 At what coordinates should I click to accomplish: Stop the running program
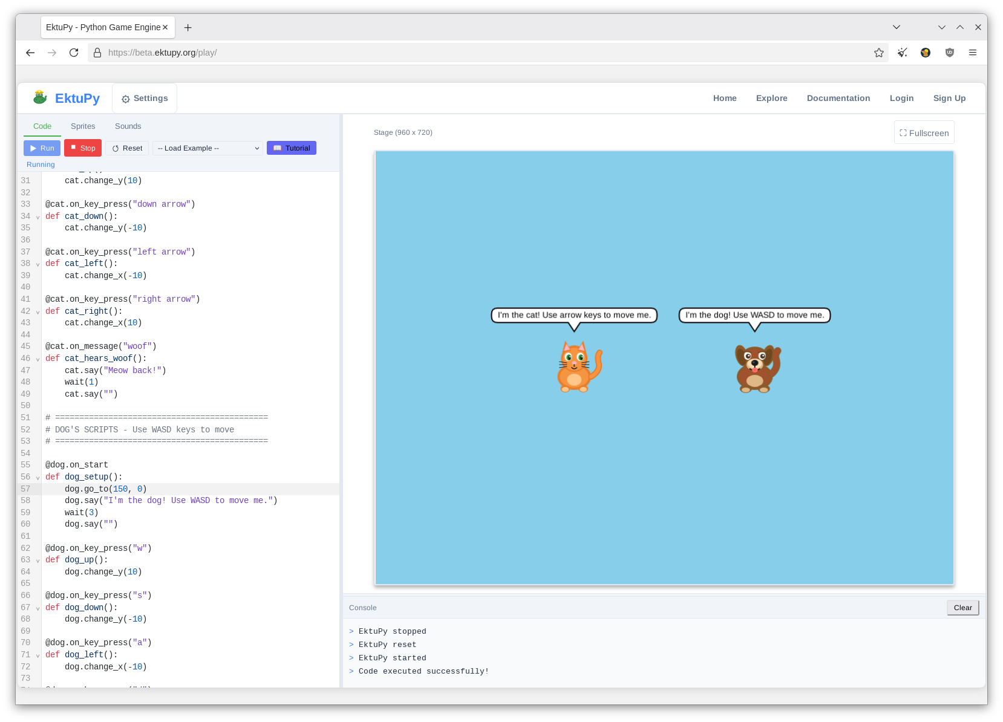coord(83,148)
